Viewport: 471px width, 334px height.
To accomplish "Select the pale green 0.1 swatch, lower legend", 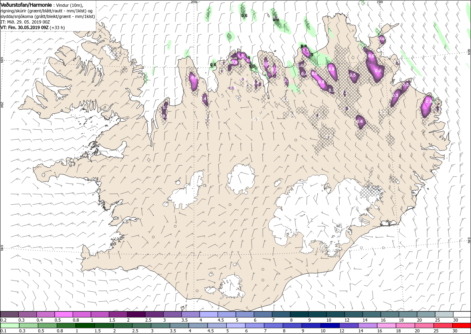I will pyautogui.click(x=10, y=326).
